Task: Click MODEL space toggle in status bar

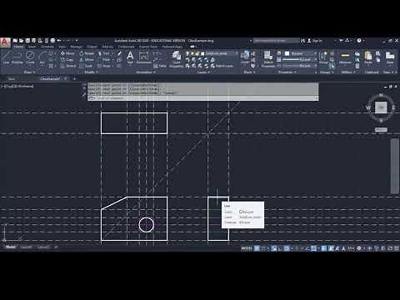Action: 247,248
